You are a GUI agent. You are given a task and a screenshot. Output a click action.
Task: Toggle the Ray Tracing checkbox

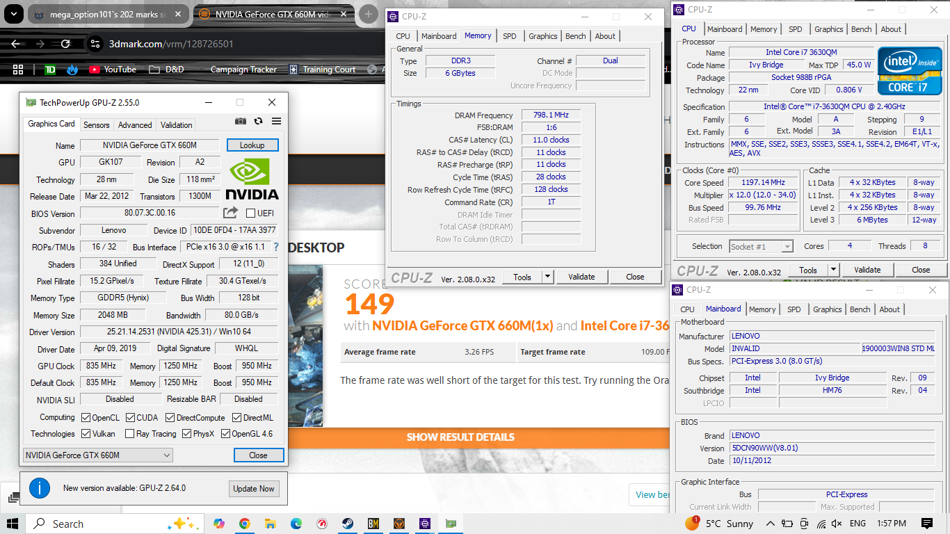pos(130,434)
